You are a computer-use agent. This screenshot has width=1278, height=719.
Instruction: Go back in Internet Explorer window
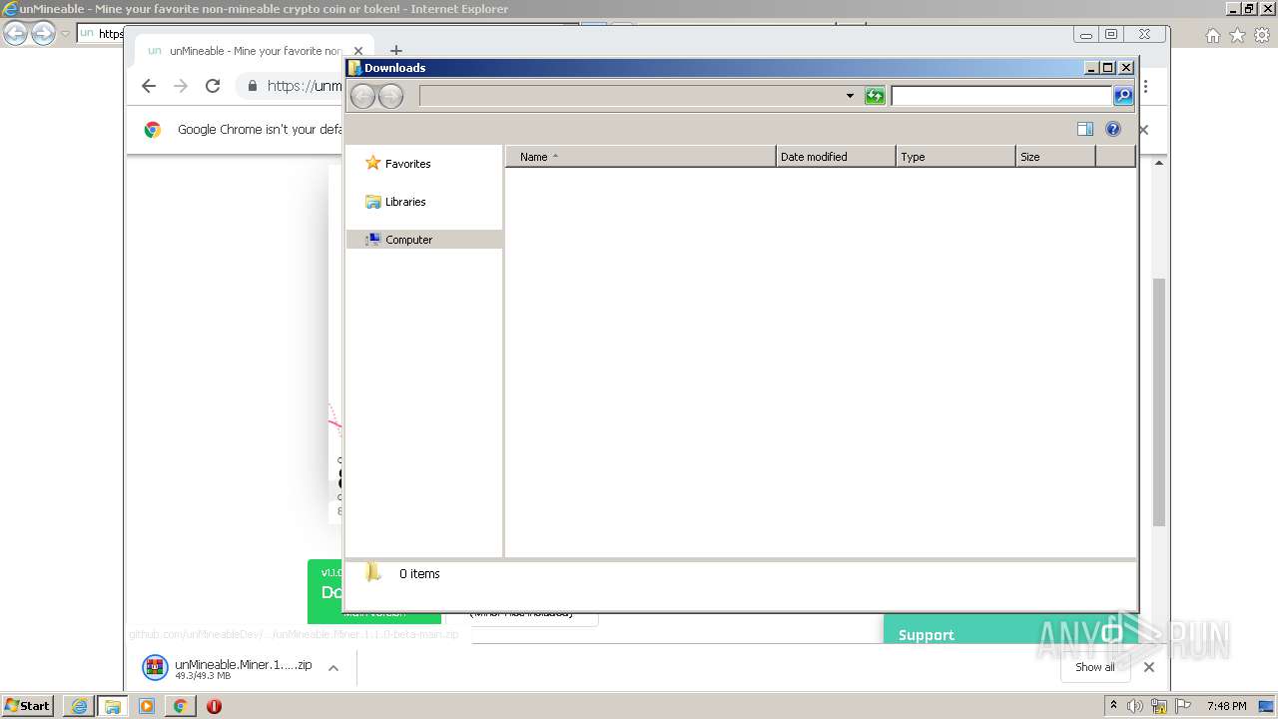click(x=15, y=34)
